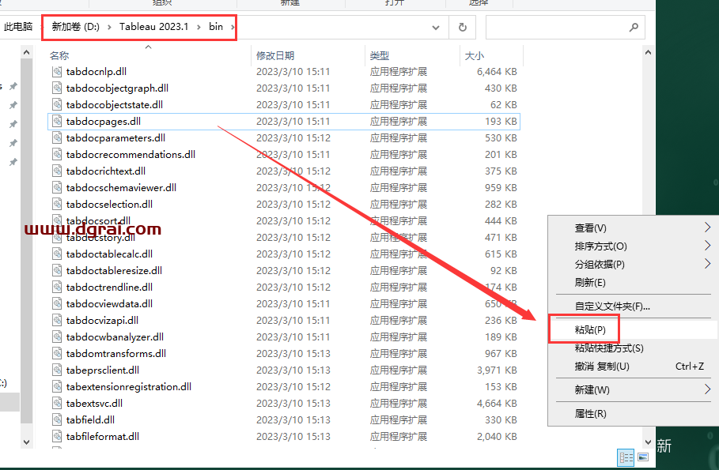719x470 pixels.
Task: Navigate to Tableau 2023.1 breadcrumb
Action: pos(154,27)
